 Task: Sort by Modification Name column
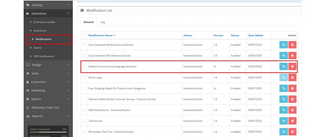[102, 35]
